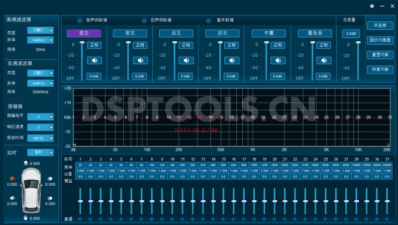Open 高通滤波器 斜率 dropdown
Screen dimensions: 398x225
(x=41, y=40)
